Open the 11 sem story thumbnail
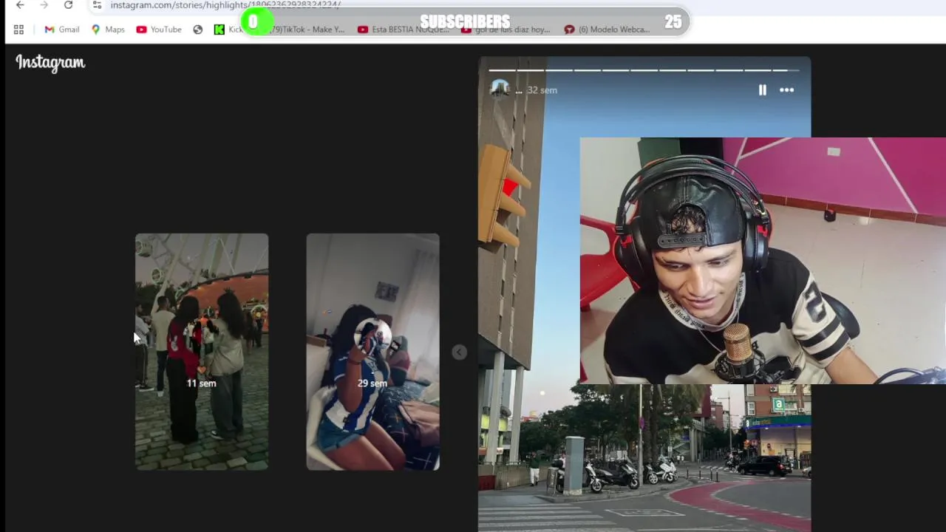 point(202,352)
